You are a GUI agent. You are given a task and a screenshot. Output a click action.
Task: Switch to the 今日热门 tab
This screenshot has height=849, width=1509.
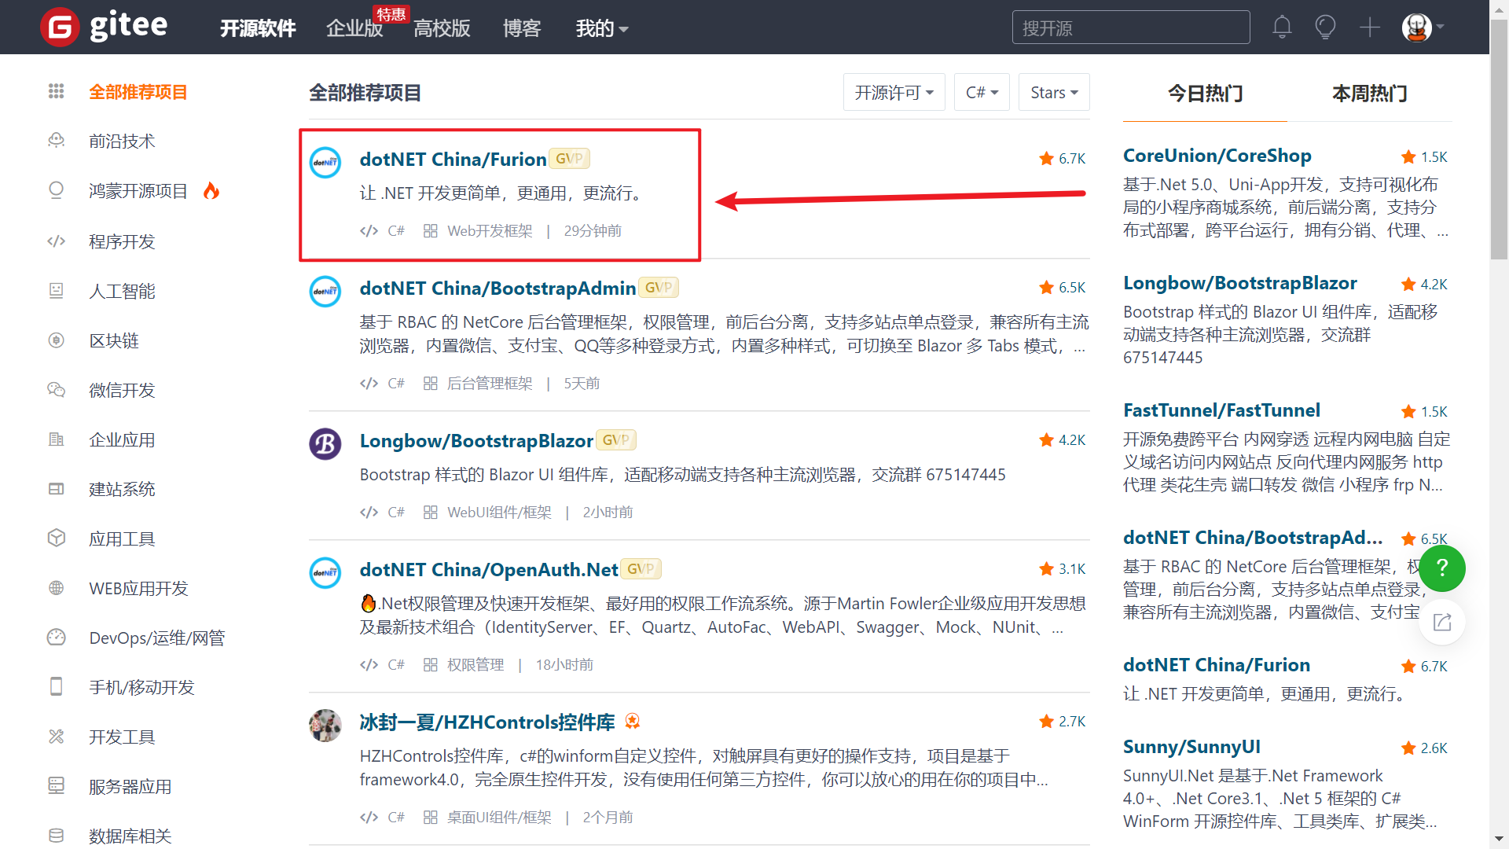click(1205, 94)
